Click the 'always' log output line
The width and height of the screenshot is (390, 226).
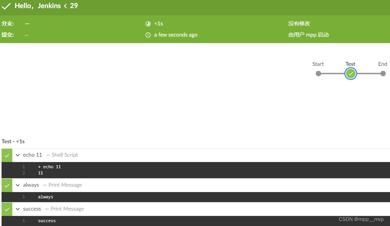45,197
